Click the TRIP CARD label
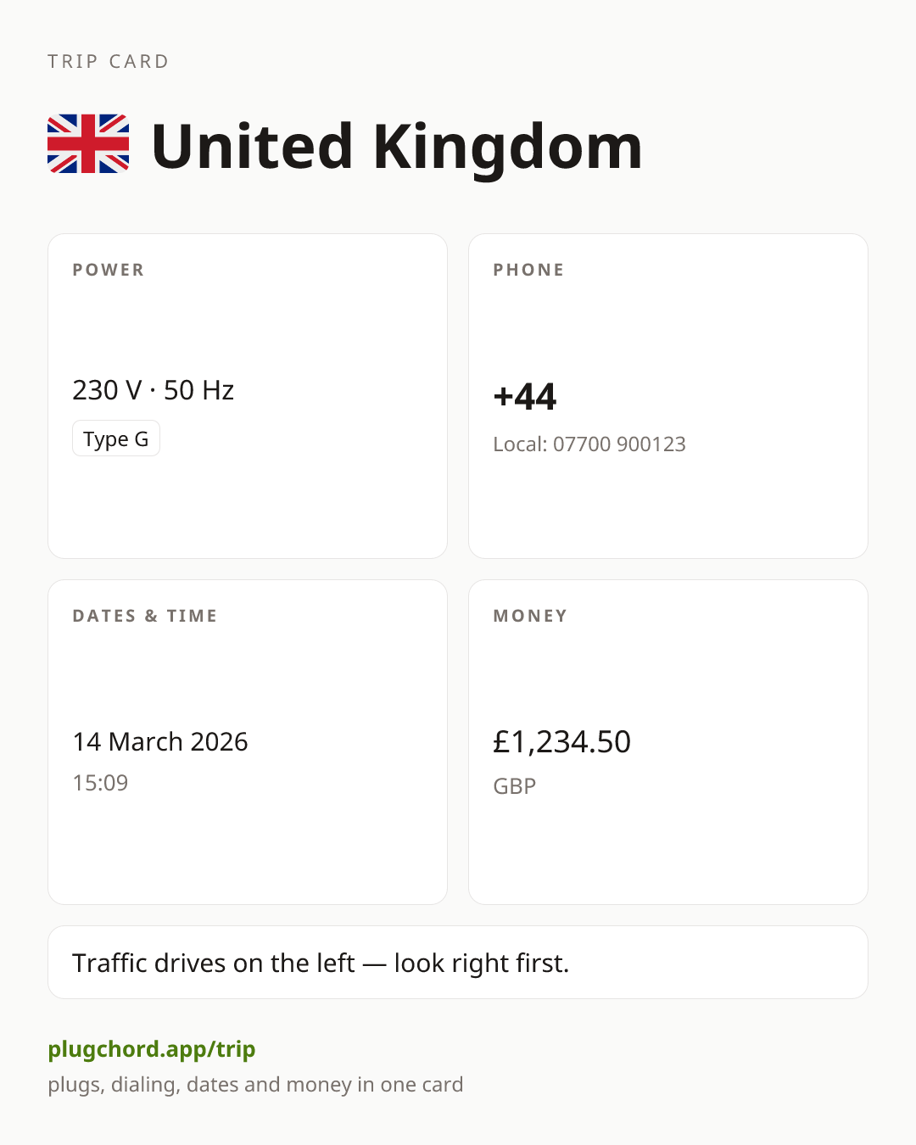Viewport: 916px width, 1145px height. [x=109, y=61]
